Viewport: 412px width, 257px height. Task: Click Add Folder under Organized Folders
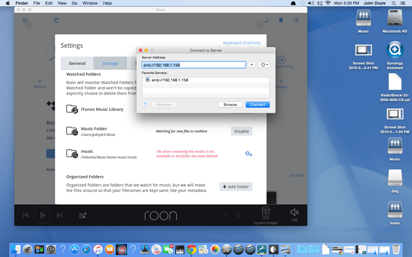(236, 187)
